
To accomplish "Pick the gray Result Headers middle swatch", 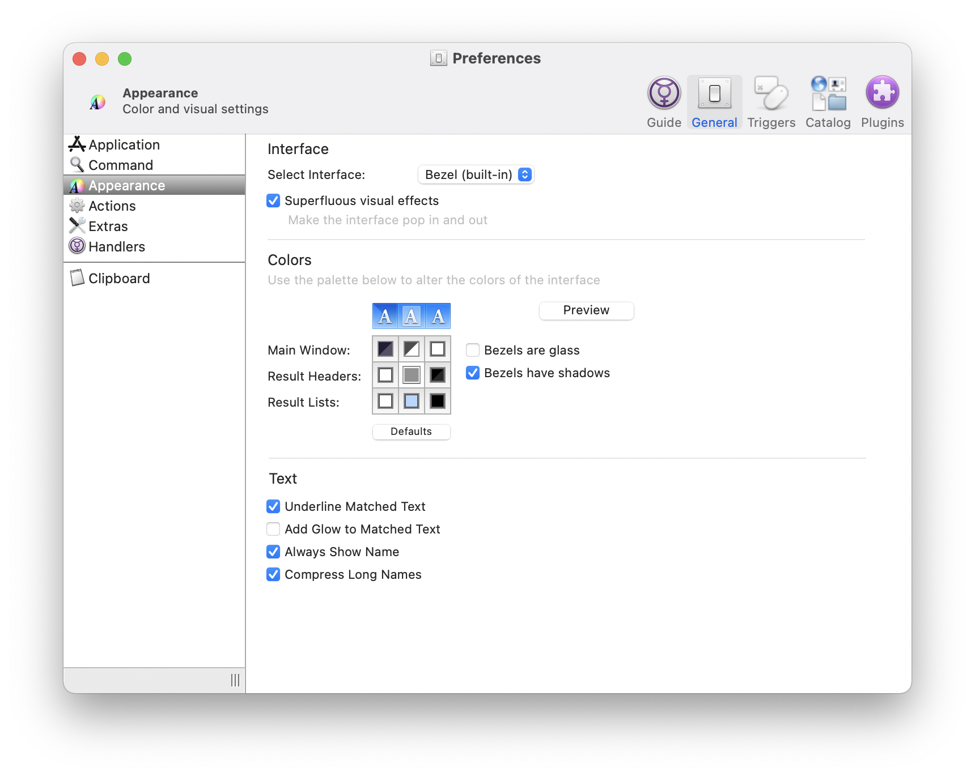I will (x=412, y=375).
